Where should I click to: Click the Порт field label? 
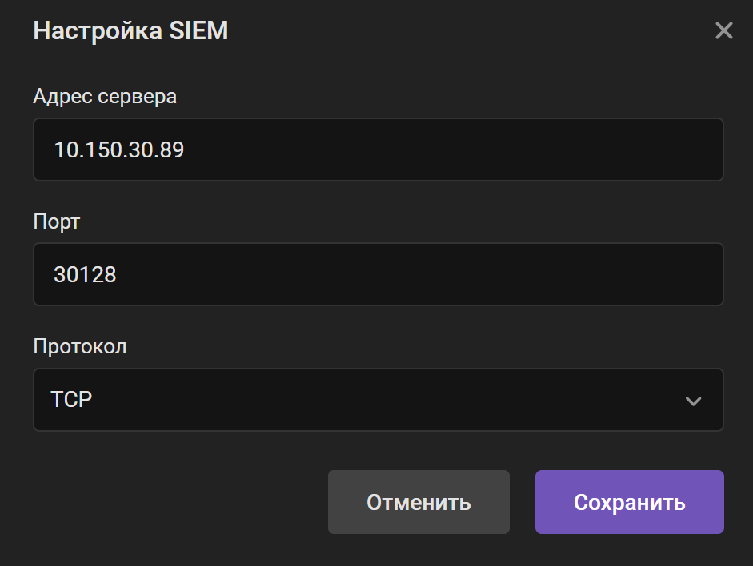(56, 221)
